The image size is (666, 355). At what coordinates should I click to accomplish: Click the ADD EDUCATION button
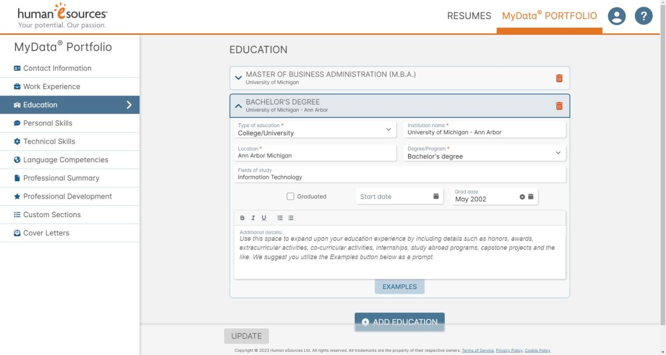pyautogui.click(x=400, y=321)
